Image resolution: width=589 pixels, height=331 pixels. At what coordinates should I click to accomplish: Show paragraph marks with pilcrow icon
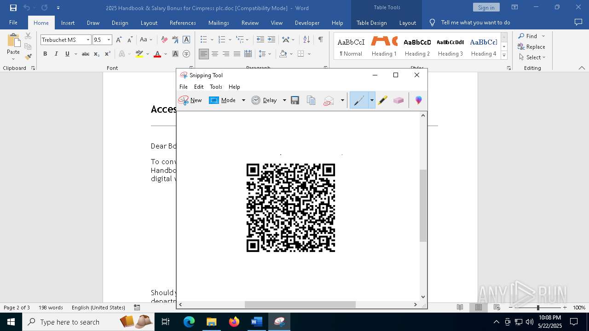320,40
